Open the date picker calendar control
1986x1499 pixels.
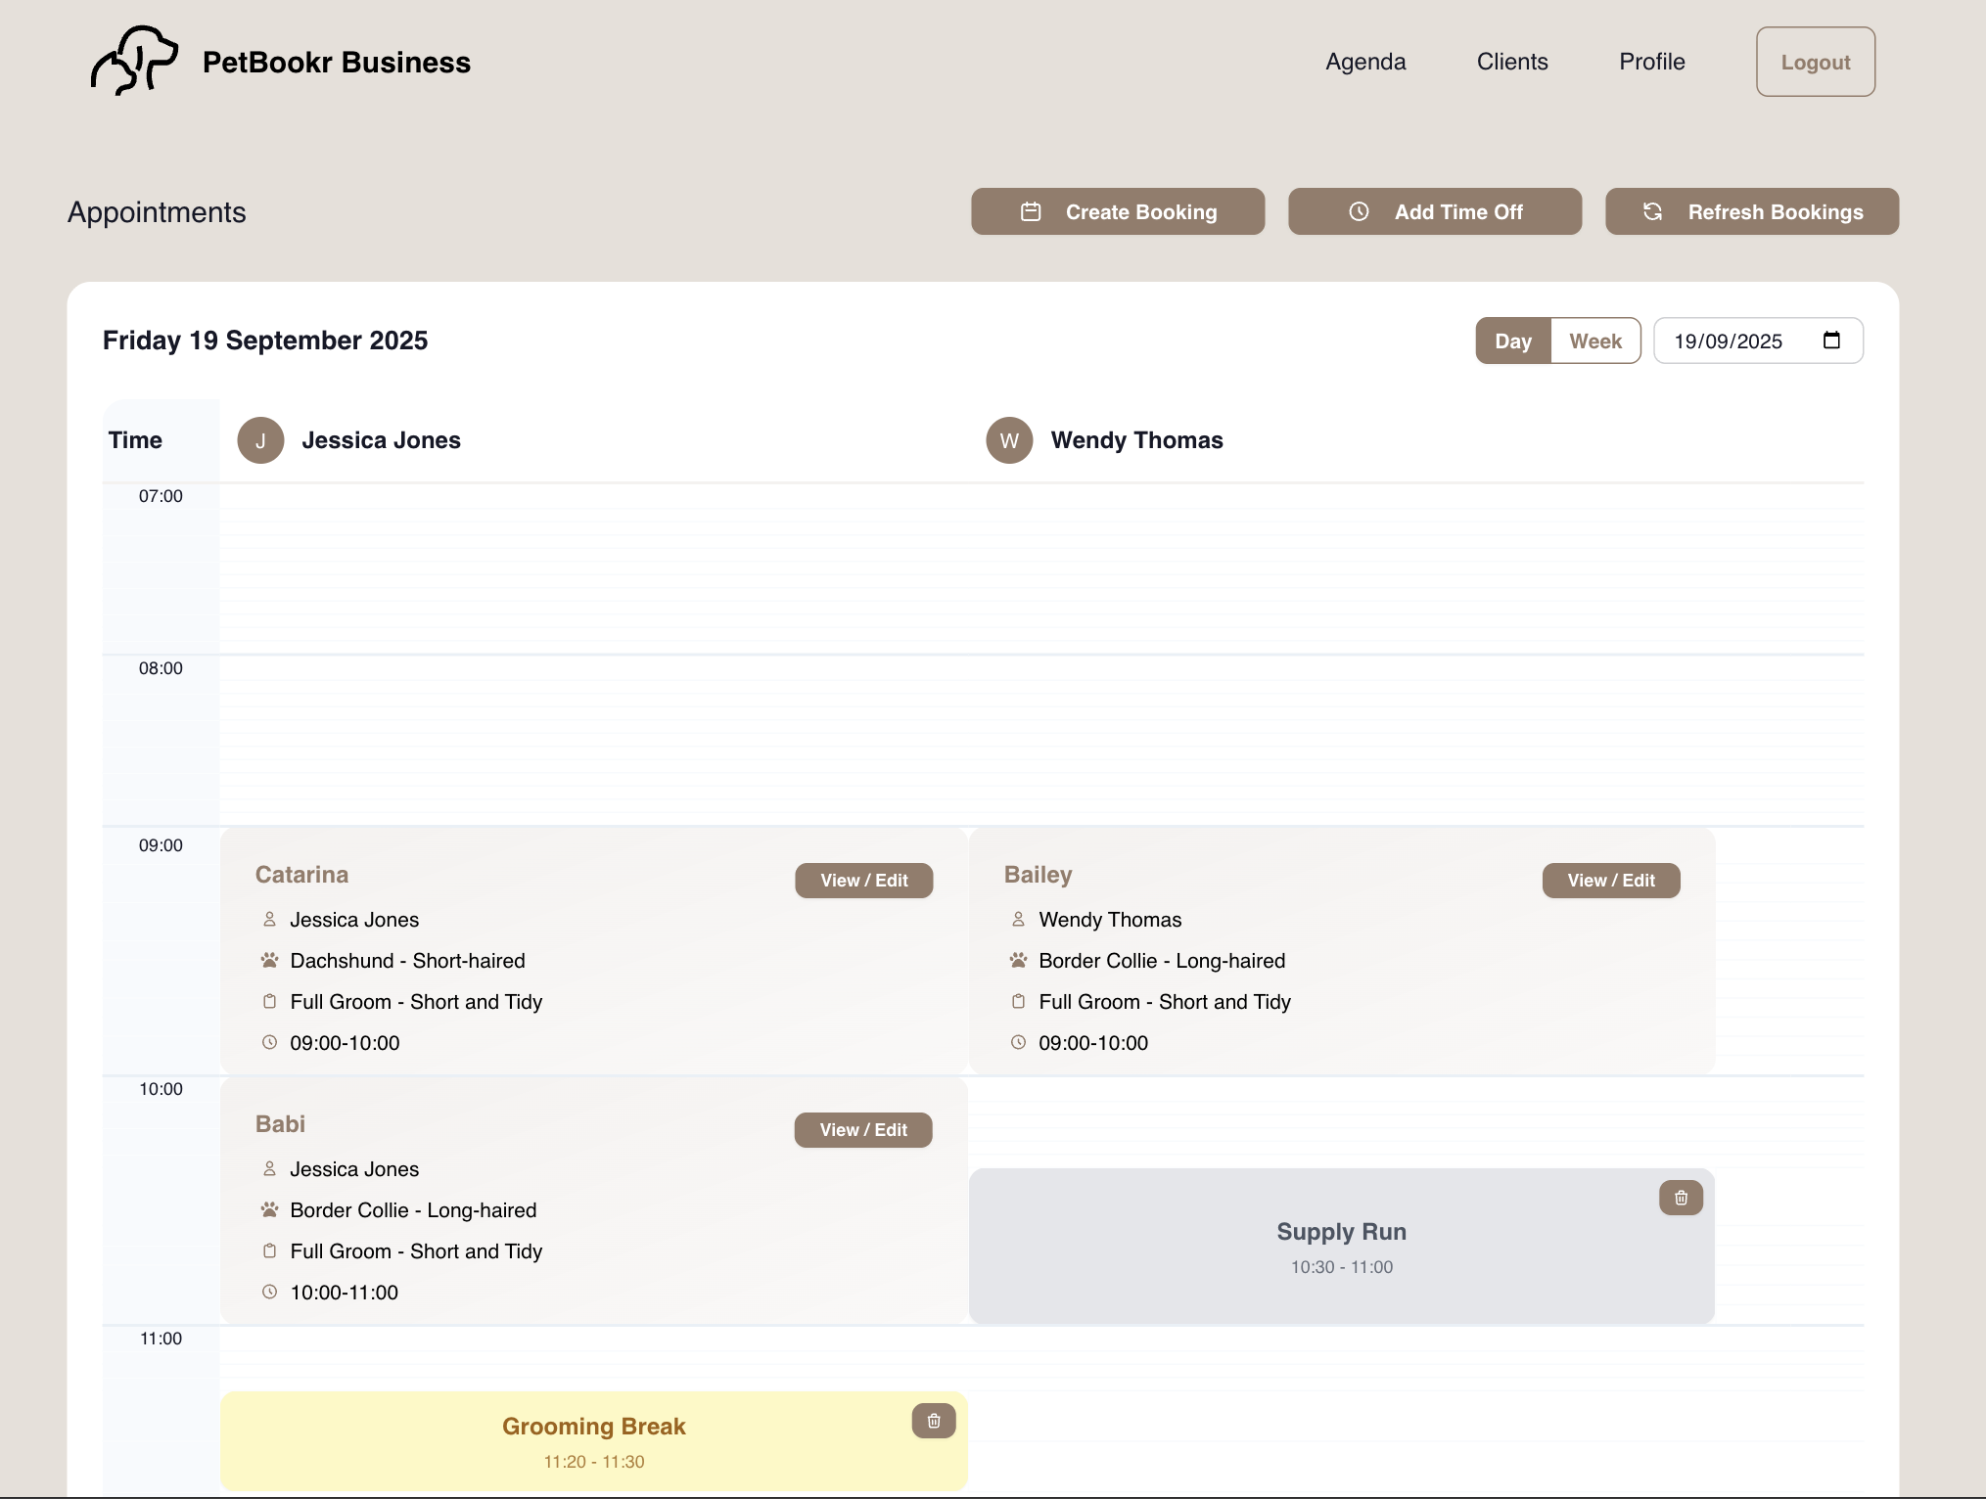pos(1832,340)
